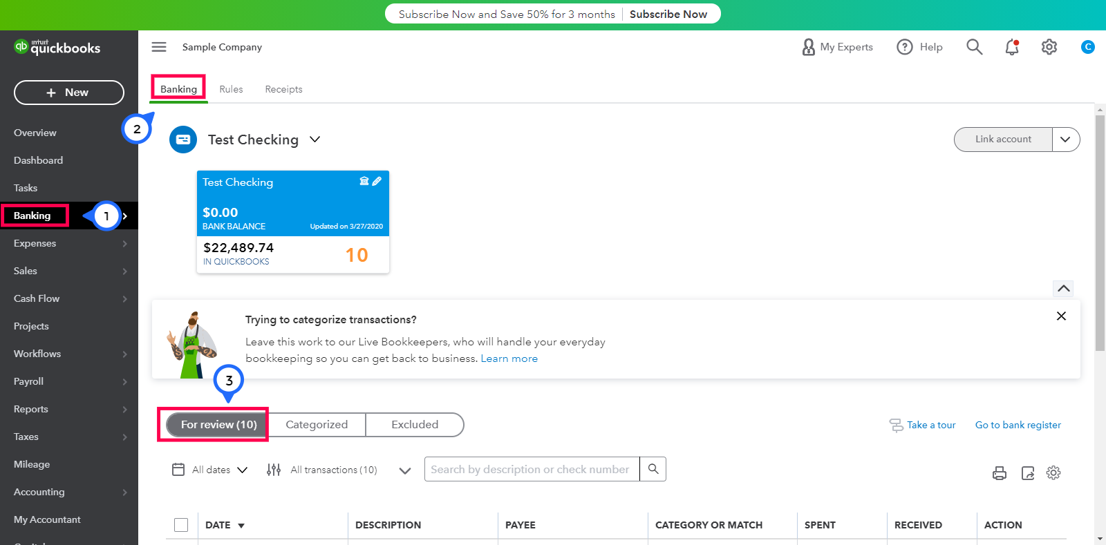Open table settings gear icon
1106x545 pixels.
click(1053, 473)
